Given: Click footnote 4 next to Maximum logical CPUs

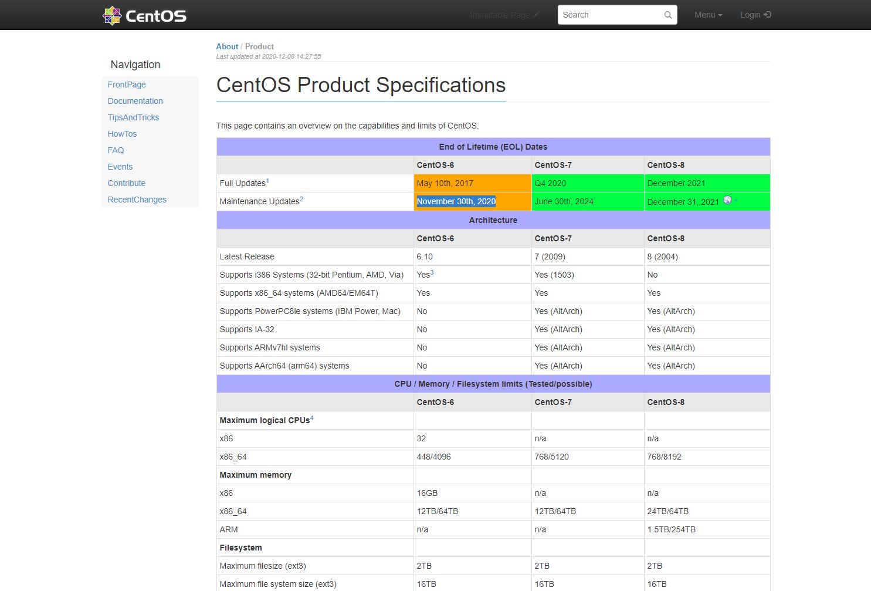Looking at the screenshot, I should (311, 418).
